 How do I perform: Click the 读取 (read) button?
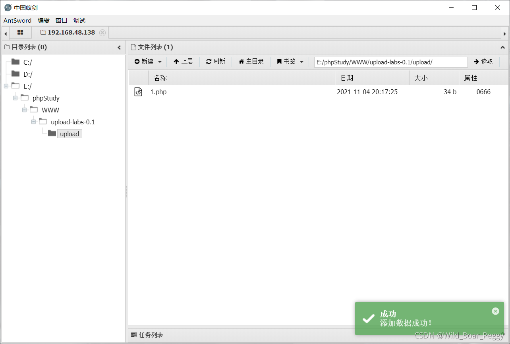(484, 62)
